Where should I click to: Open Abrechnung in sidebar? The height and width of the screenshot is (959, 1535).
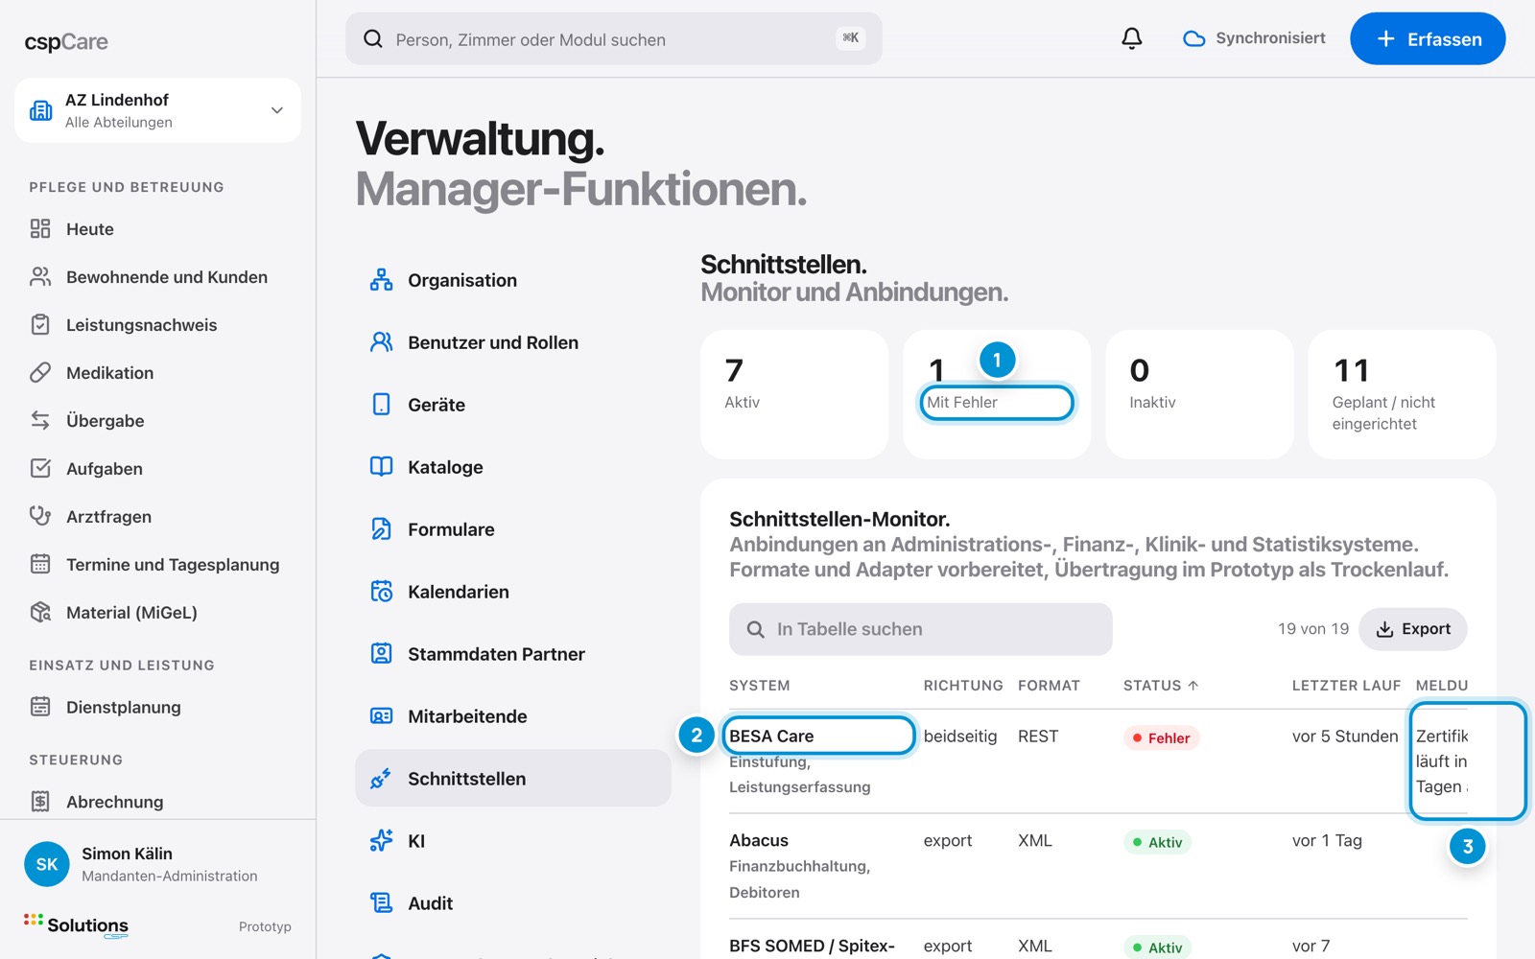pos(157,802)
